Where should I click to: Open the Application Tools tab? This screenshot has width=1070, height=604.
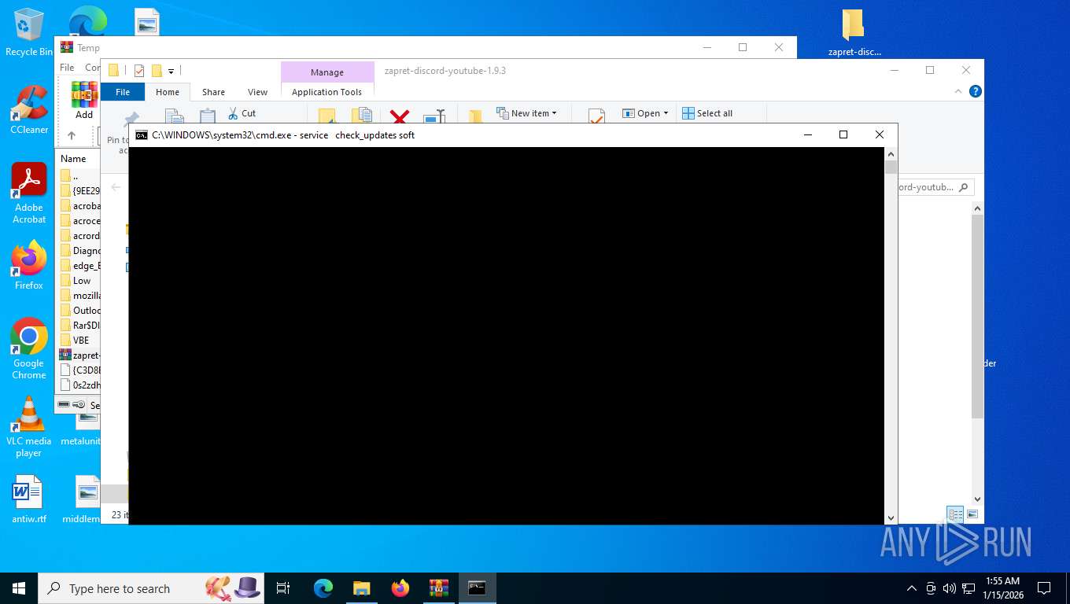327,92
